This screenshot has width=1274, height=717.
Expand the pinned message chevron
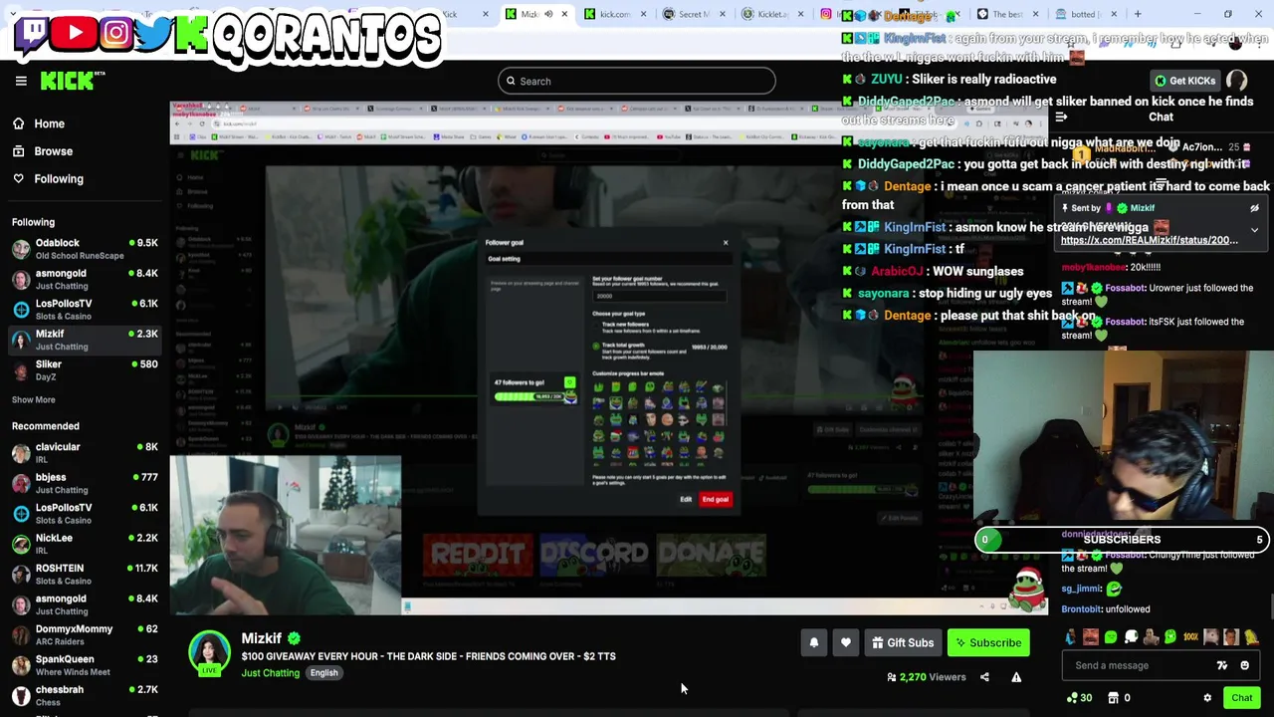(1254, 230)
